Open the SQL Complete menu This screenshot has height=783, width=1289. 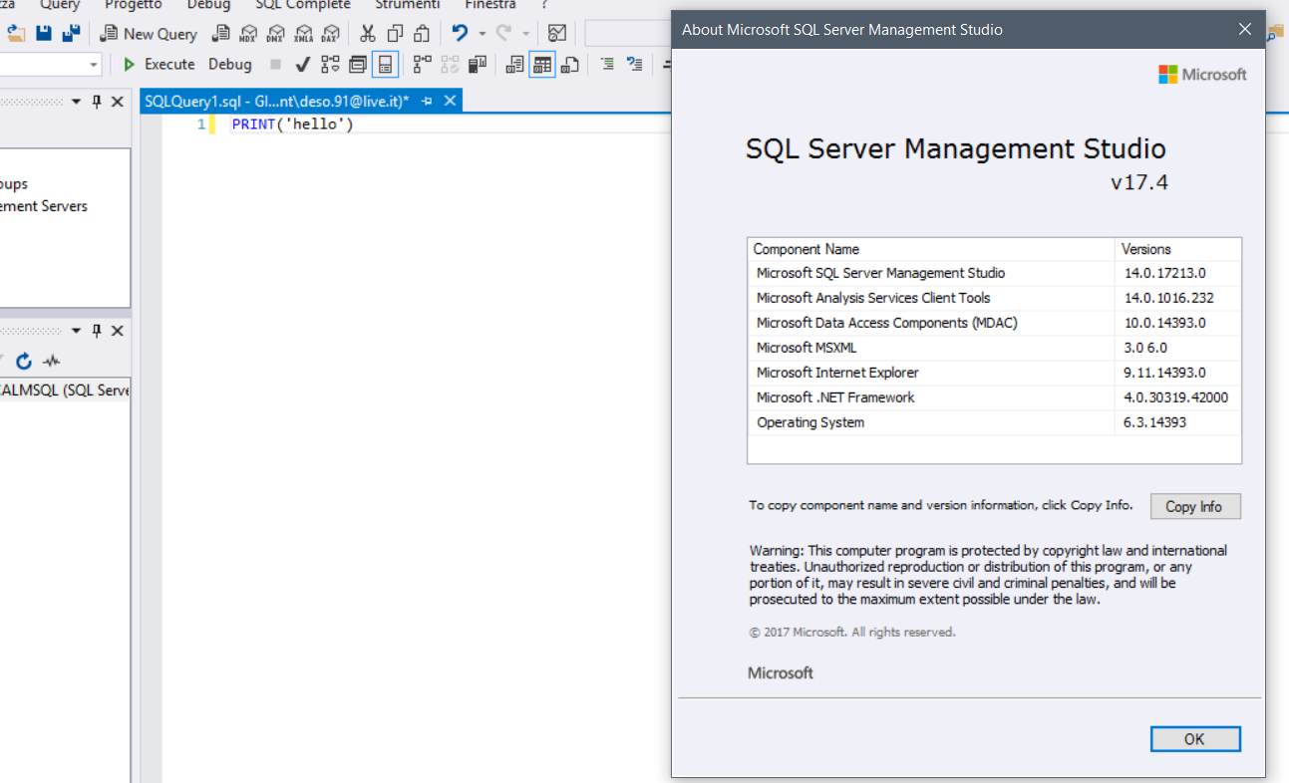pos(303,5)
